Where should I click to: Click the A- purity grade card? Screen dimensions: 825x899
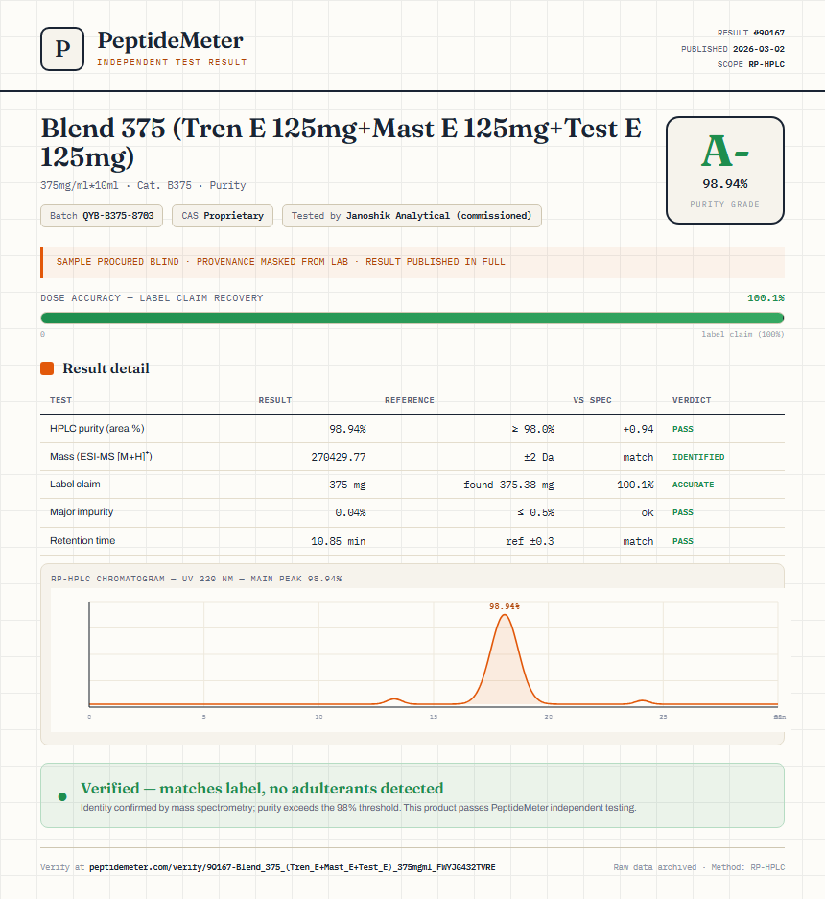point(724,170)
